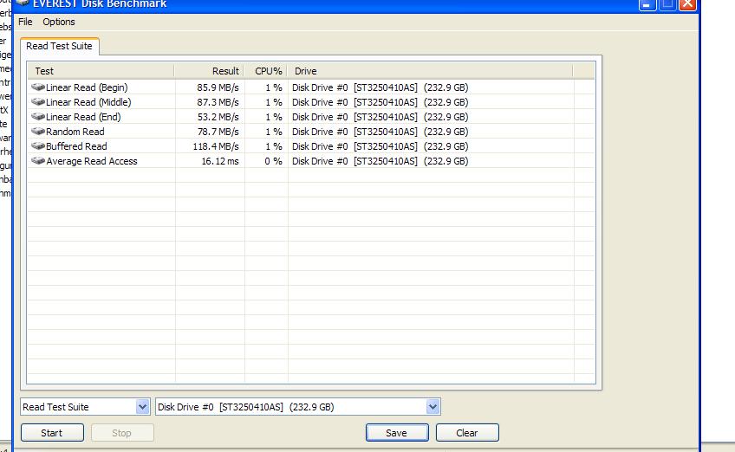This screenshot has width=735, height=452.
Task: Select the Linear Read (Begin) row label
Action: [87, 87]
